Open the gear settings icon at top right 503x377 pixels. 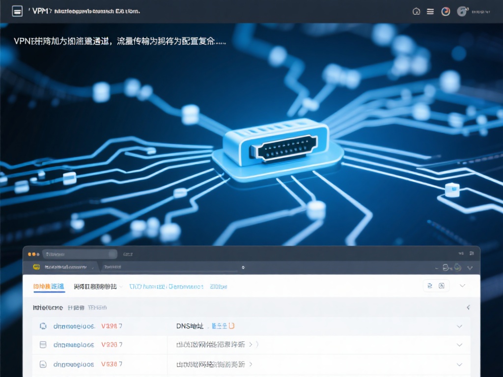[x=462, y=11]
